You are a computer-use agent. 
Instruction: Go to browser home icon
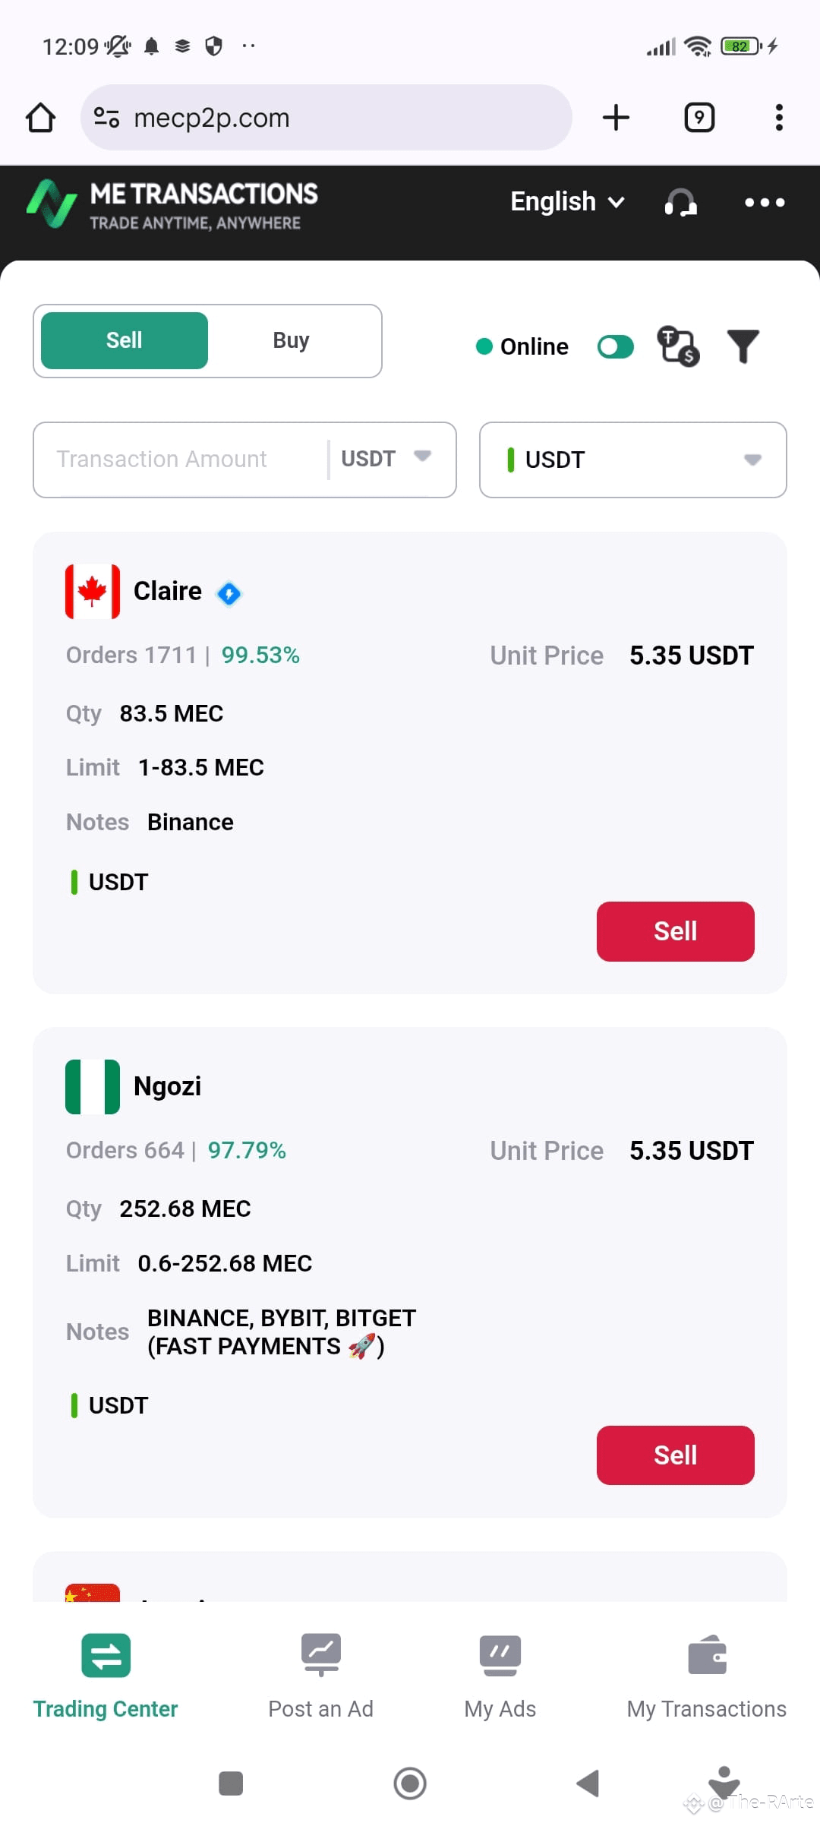40,118
